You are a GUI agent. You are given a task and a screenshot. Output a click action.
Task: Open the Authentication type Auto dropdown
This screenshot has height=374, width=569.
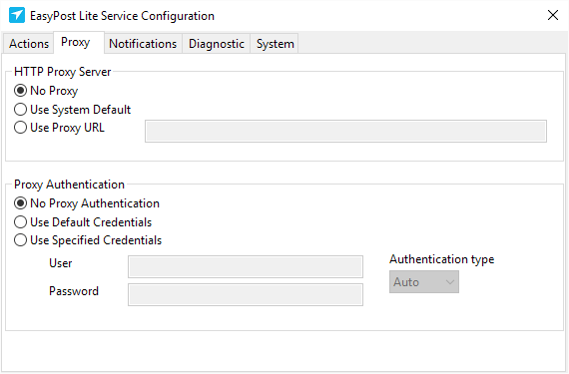424,282
